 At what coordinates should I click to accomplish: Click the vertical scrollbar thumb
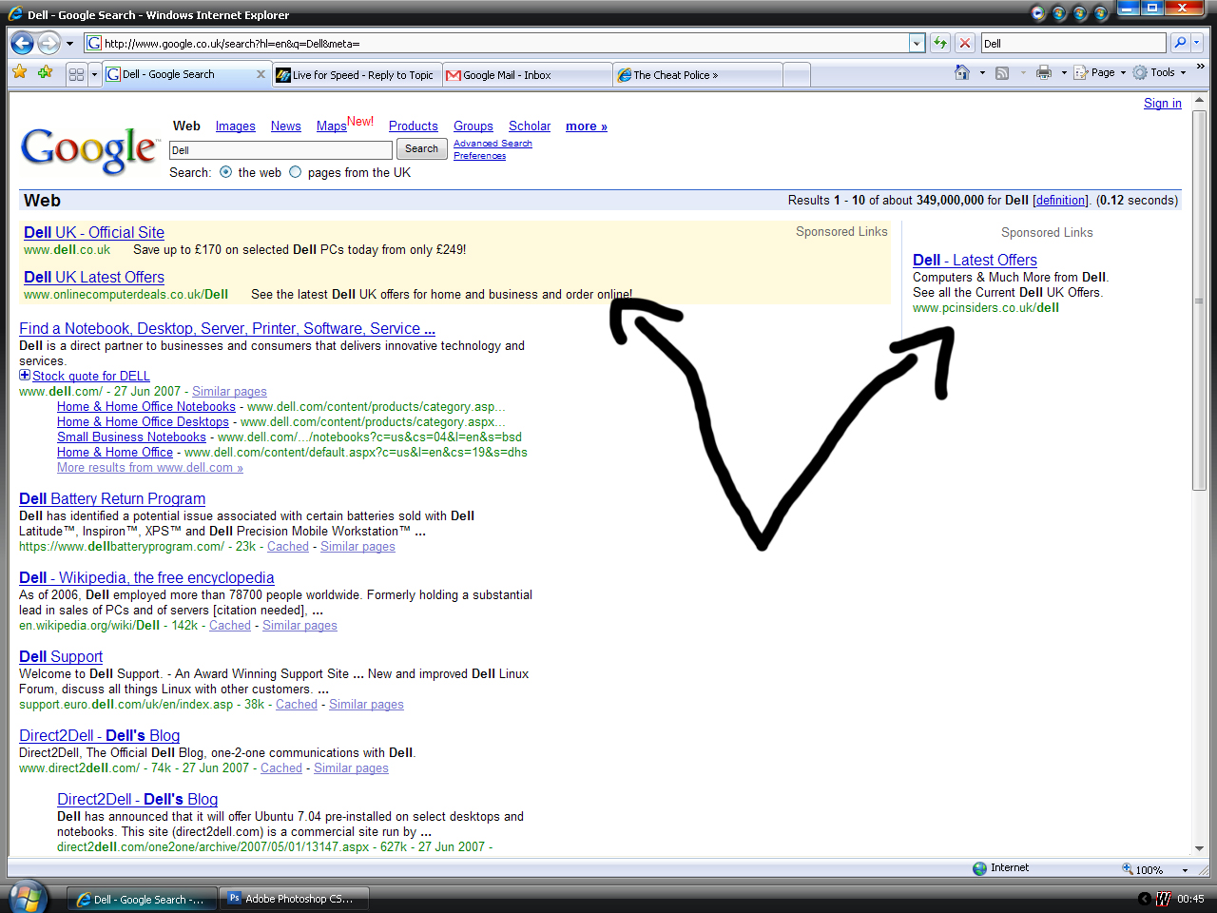coord(1199,301)
